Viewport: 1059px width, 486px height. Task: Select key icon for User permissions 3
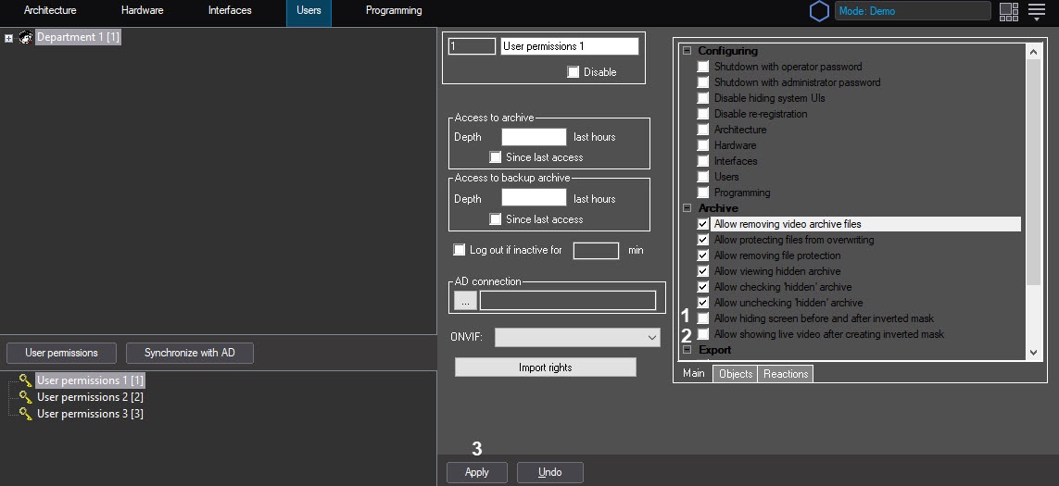[25, 414]
